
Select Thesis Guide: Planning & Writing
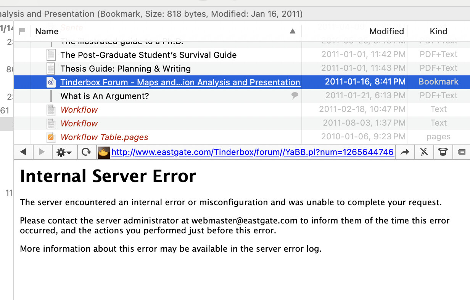click(x=126, y=69)
